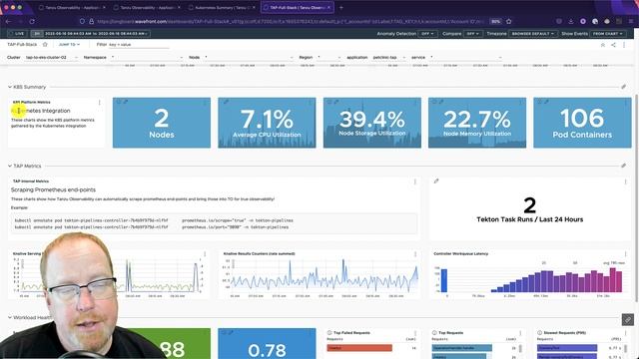Viewport: 639px width, 359px height.
Task: Click the 106 Pod Containers tile
Action: pyautogui.click(x=582, y=123)
